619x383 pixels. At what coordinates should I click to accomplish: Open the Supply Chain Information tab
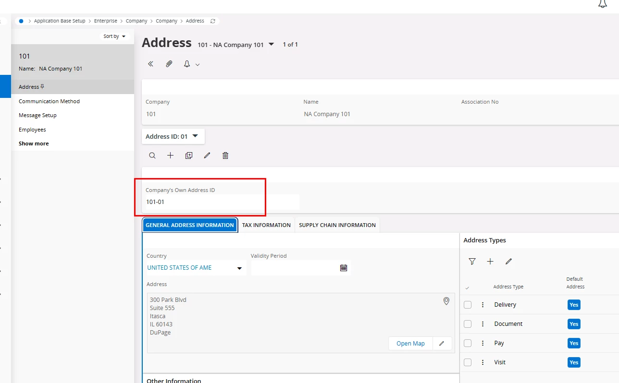[337, 225]
